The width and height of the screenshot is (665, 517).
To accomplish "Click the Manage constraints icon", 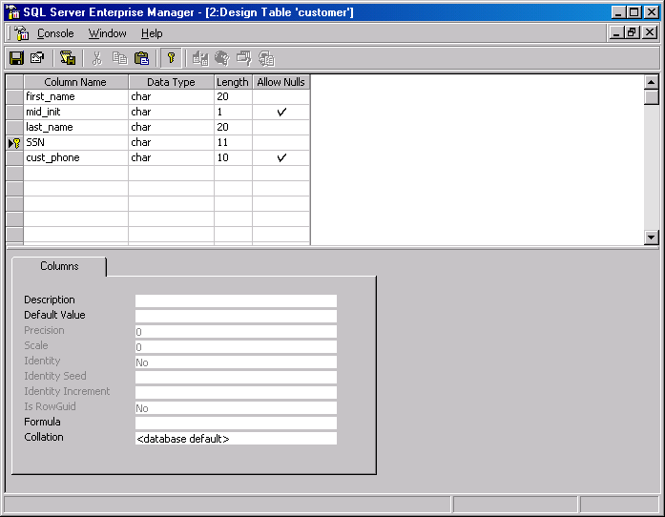I will click(x=244, y=58).
